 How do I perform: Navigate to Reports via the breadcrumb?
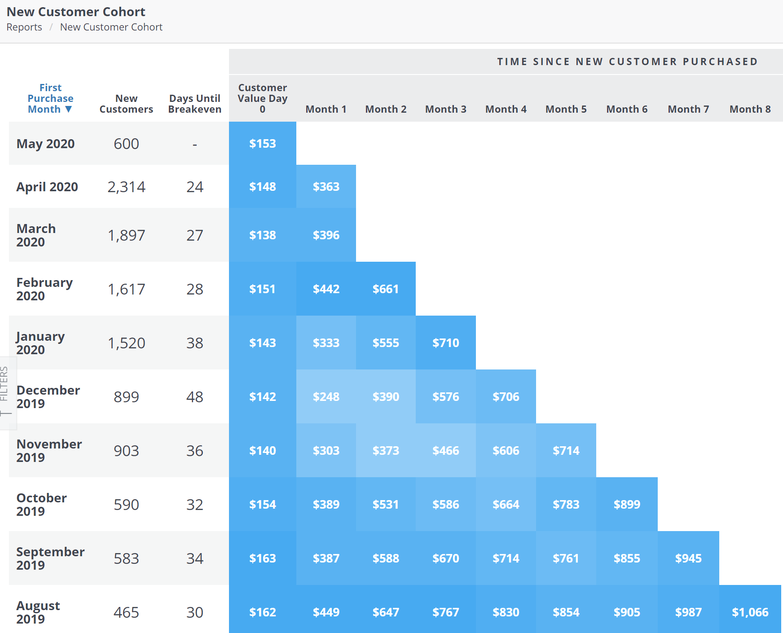[x=24, y=27]
